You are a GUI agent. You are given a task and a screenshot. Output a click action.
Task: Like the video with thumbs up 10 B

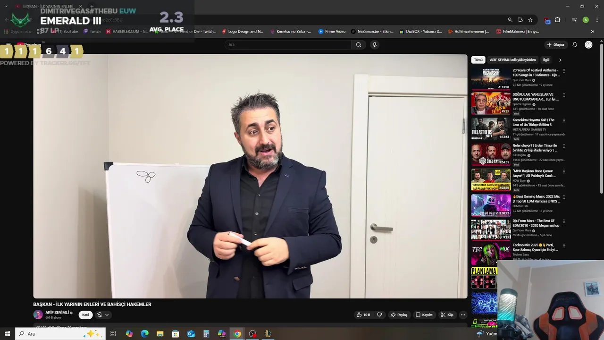tap(363, 315)
